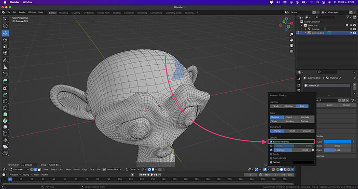
Task: Collapse the viewport shading options dropdown arrow
Action: click(293, 170)
